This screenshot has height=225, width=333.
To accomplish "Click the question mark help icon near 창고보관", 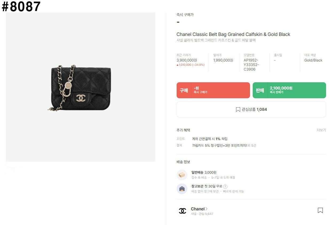I will [225, 187].
